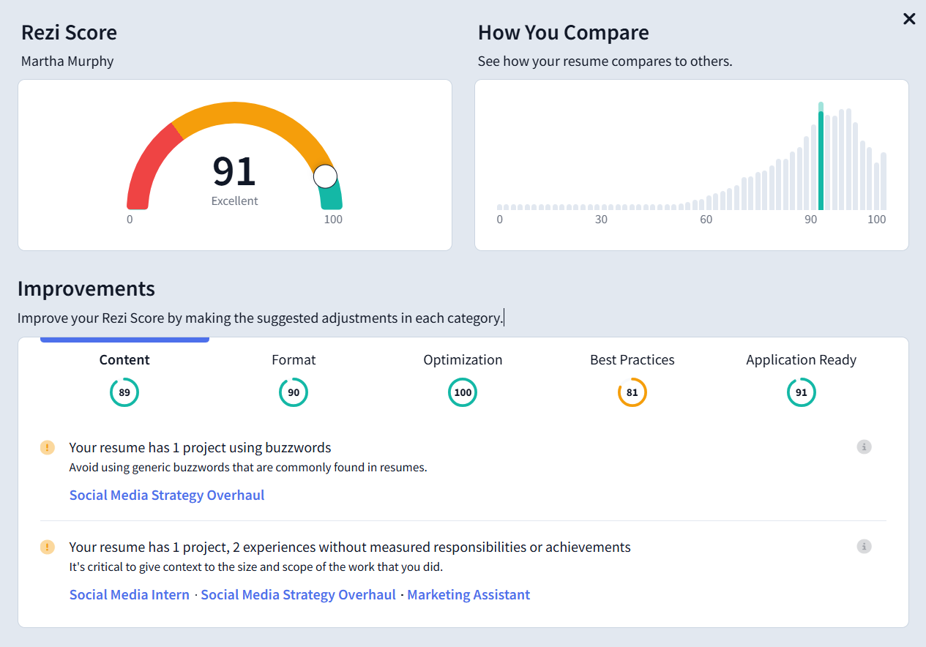The width and height of the screenshot is (926, 647).
Task: Click the 'Excellent' rating label
Action: 235,201
